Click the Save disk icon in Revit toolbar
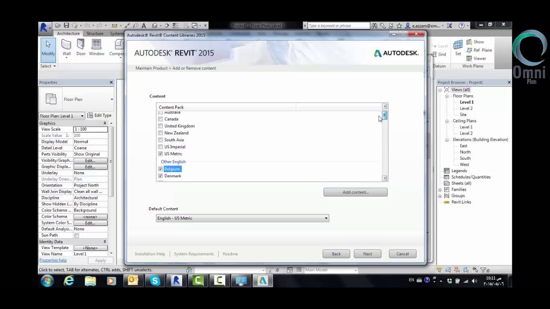550x309 pixels. [67, 26]
